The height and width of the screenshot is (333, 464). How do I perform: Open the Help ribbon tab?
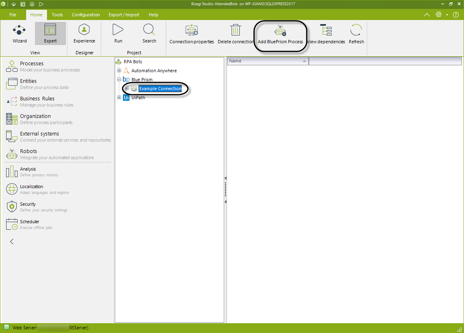(x=153, y=15)
